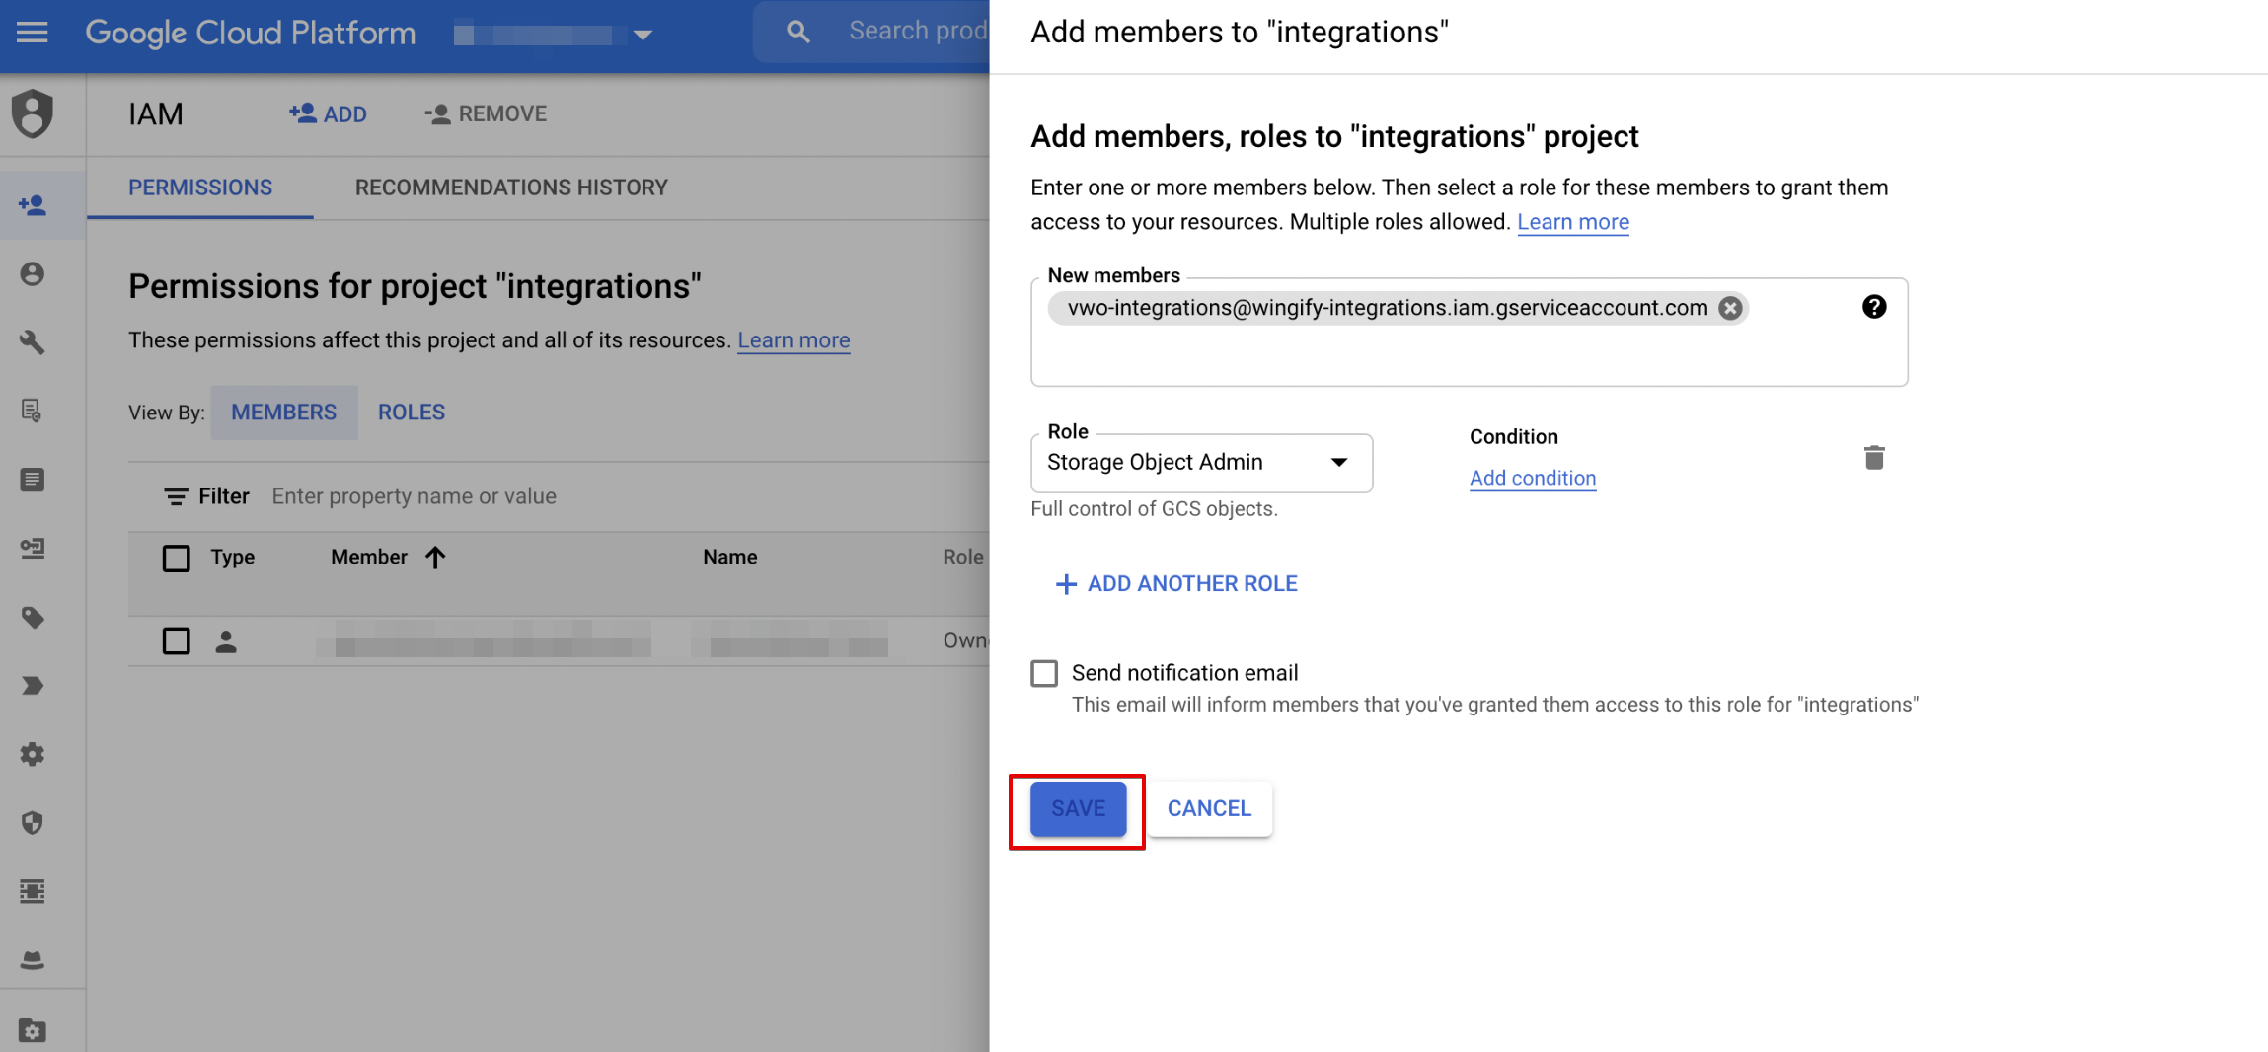This screenshot has width=2268, height=1052.
Task: Delete the Storage Object Admin role
Action: point(1874,458)
